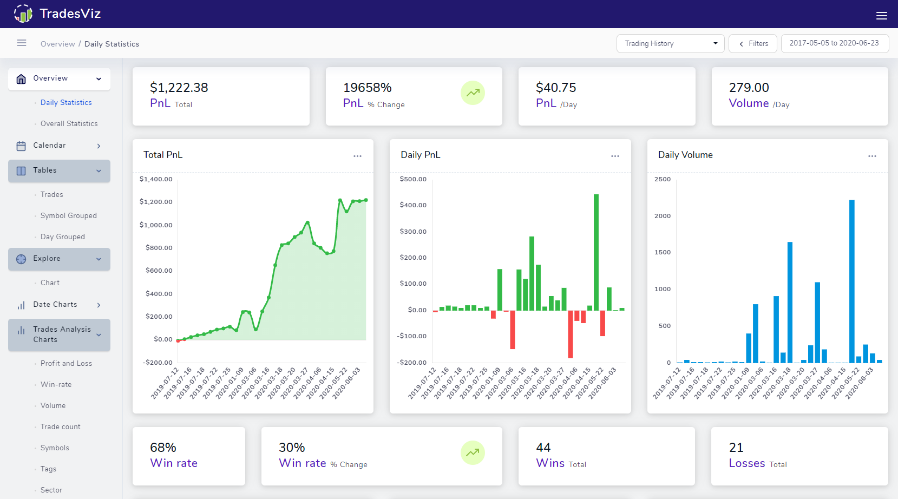The width and height of the screenshot is (898, 499).
Task: Collapse the Tables section chevron
Action: (x=99, y=170)
